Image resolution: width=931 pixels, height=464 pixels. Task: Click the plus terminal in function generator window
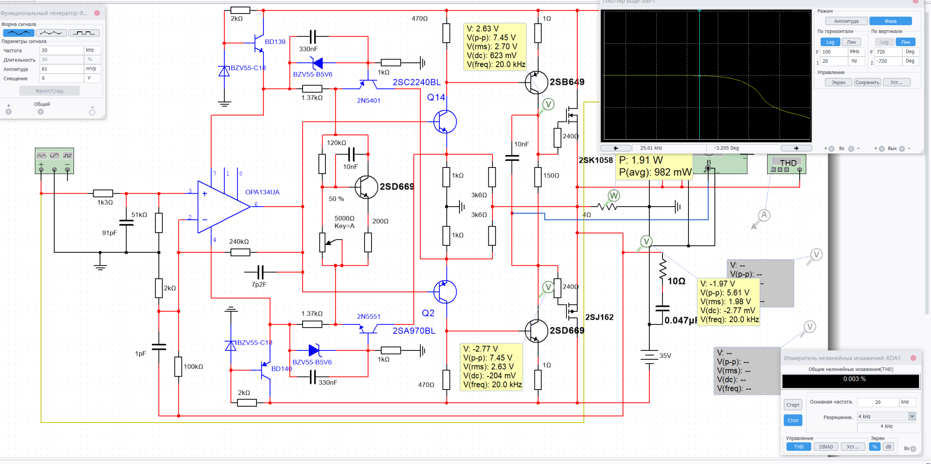(x=8, y=112)
